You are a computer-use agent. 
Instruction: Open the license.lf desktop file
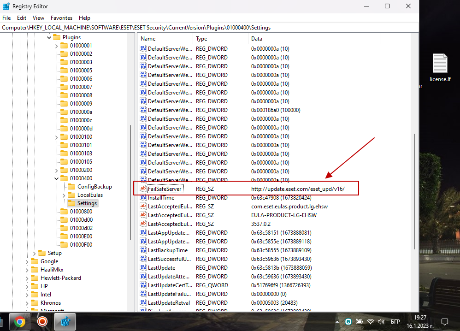[x=440, y=68]
